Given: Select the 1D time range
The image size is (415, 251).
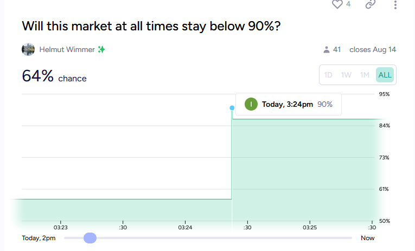Looking at the screenshot, I should [x=328, y=75].
